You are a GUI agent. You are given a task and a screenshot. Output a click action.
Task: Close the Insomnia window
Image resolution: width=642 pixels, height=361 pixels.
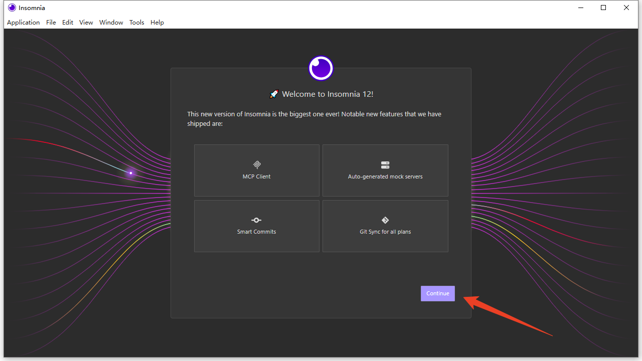(626, 8)
